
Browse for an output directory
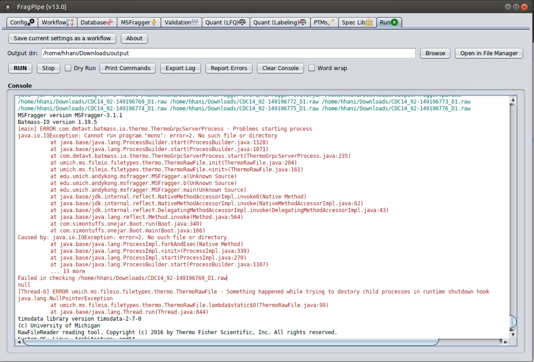coord(435,53)
